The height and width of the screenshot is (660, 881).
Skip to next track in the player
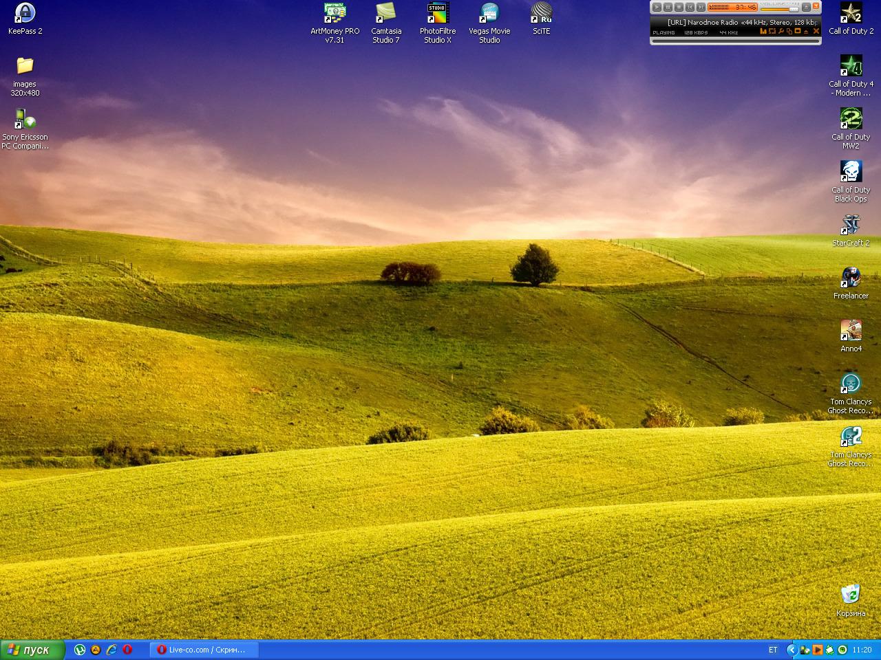[x=701, y=7]
